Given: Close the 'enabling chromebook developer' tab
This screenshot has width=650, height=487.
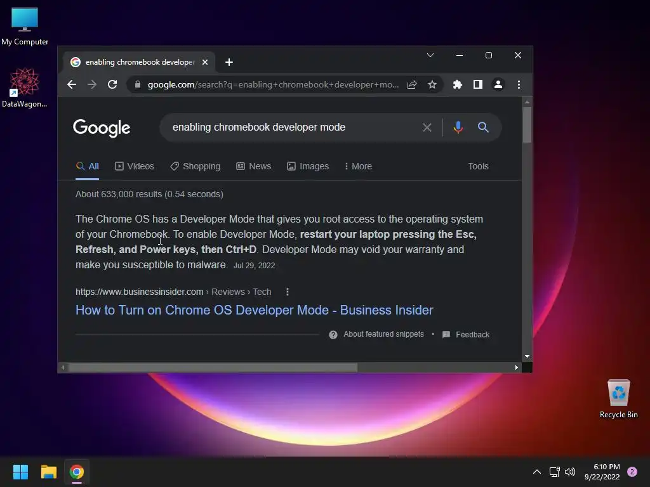Looking at the screenshot, I should tap(205, 62).
